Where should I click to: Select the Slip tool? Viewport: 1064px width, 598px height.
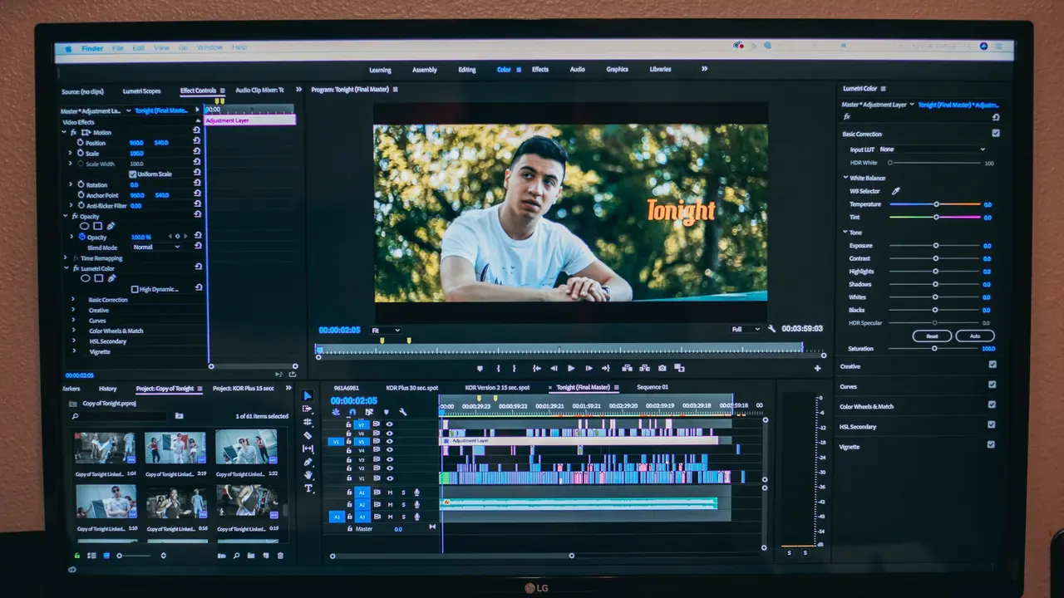click(x=308, y=448)
